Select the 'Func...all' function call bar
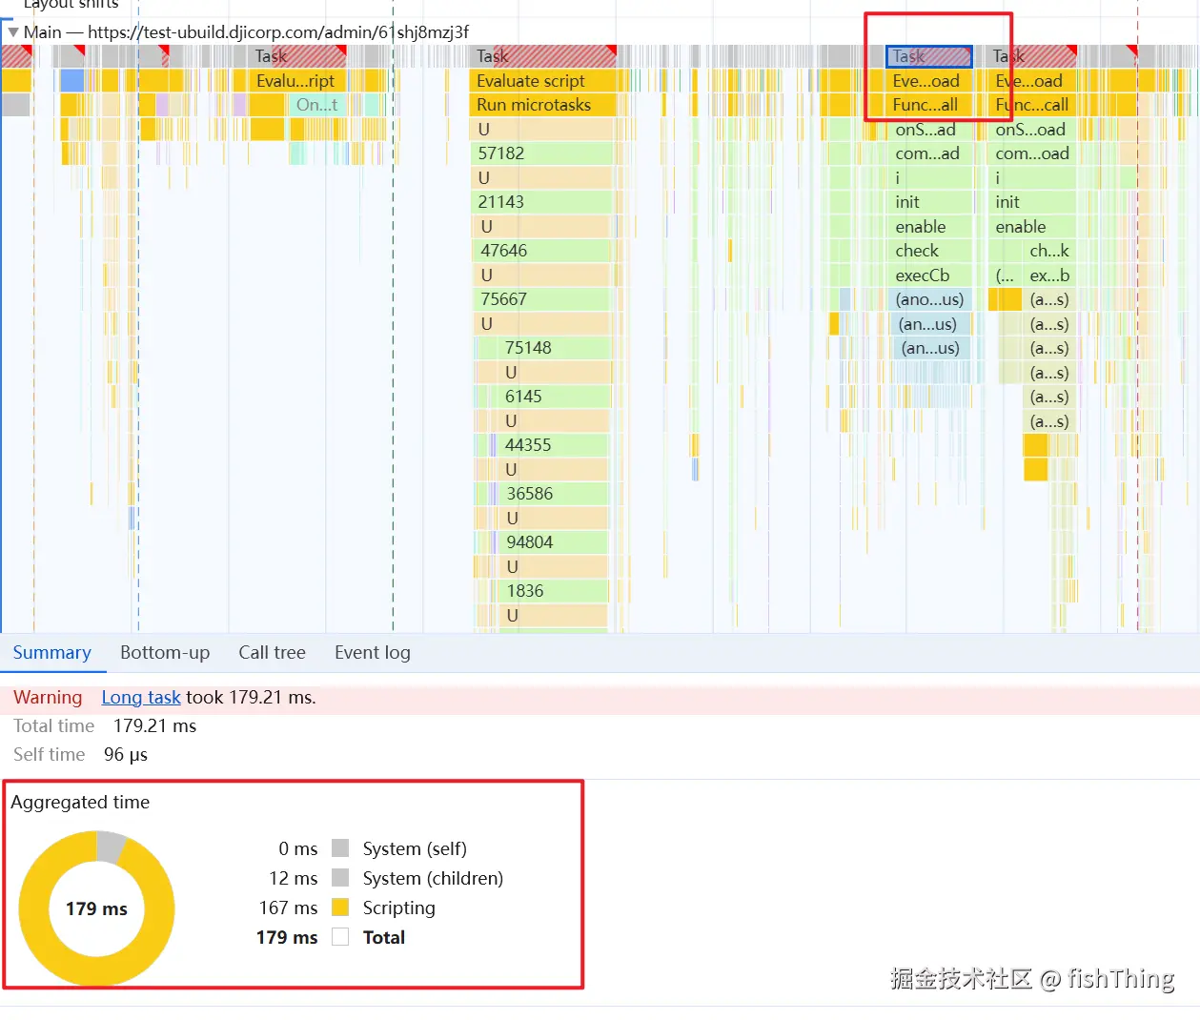The image size is (1200, 1020). tap(928, 105)
